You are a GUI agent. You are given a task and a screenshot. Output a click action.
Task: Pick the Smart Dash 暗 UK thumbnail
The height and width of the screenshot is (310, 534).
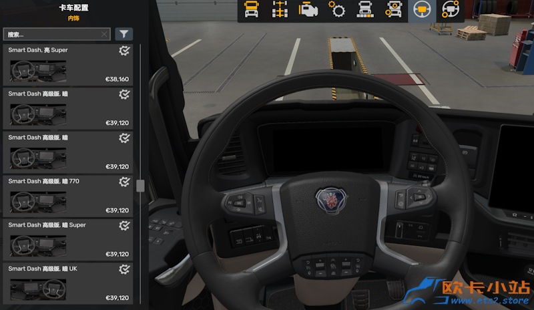[x=38, y=289]
